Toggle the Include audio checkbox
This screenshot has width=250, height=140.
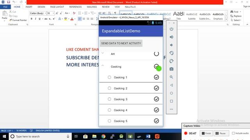pyautogui.click(x=233, y=133)
